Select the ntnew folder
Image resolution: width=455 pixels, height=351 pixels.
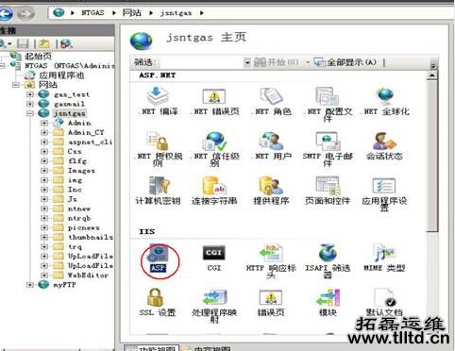pos(79,209)
